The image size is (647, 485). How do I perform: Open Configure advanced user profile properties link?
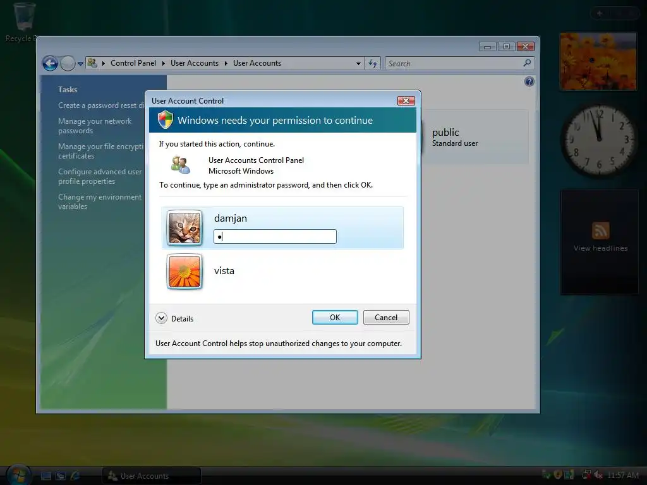click(x=99, y=176)
